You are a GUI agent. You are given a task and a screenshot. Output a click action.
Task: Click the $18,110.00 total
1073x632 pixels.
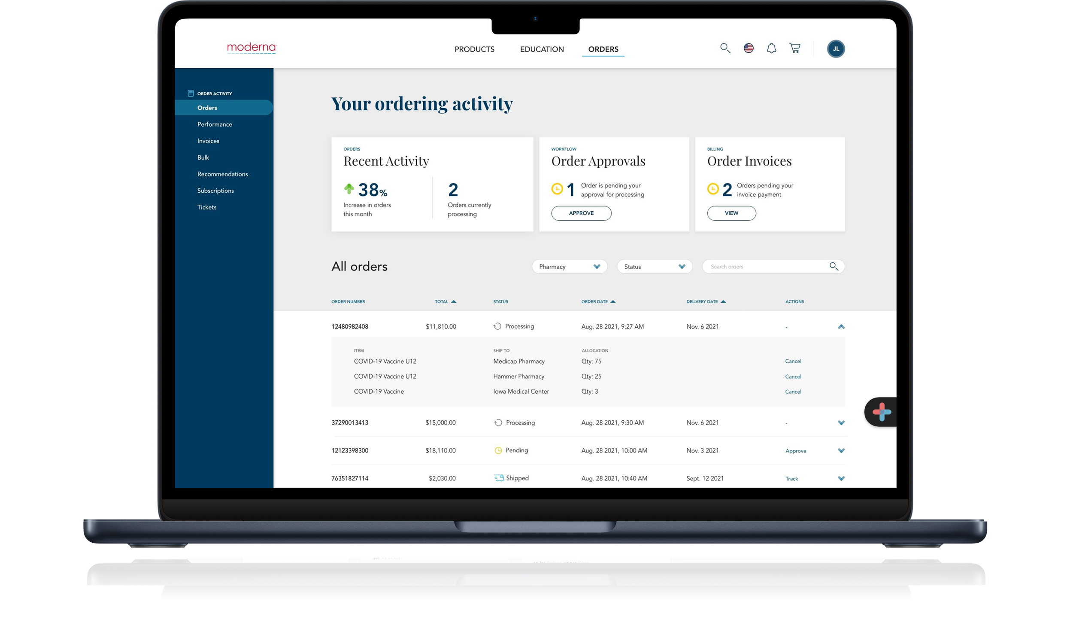pyautogui.click(x=440, y=451)
